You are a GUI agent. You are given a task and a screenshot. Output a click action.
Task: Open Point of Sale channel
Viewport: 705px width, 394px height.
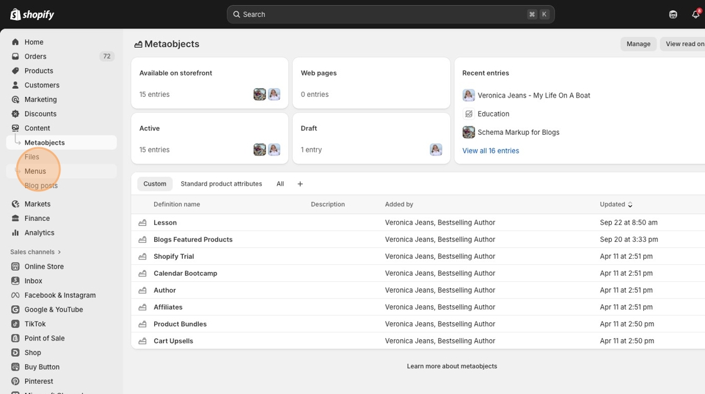(44, 339)
